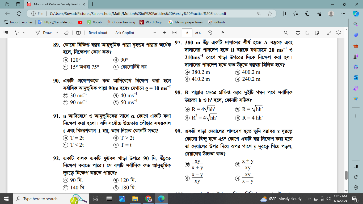Viewport: 363px width, 204px height.
Task: Zoom in using the plus icon
Action: pos(164,33)
